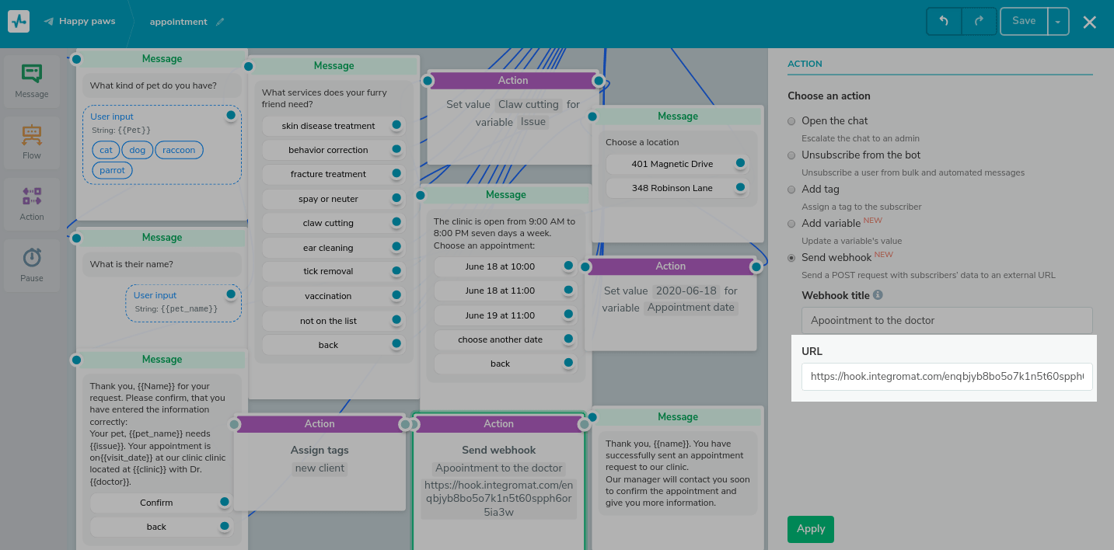Click connector dot of fracture treatment

(396, 173)
